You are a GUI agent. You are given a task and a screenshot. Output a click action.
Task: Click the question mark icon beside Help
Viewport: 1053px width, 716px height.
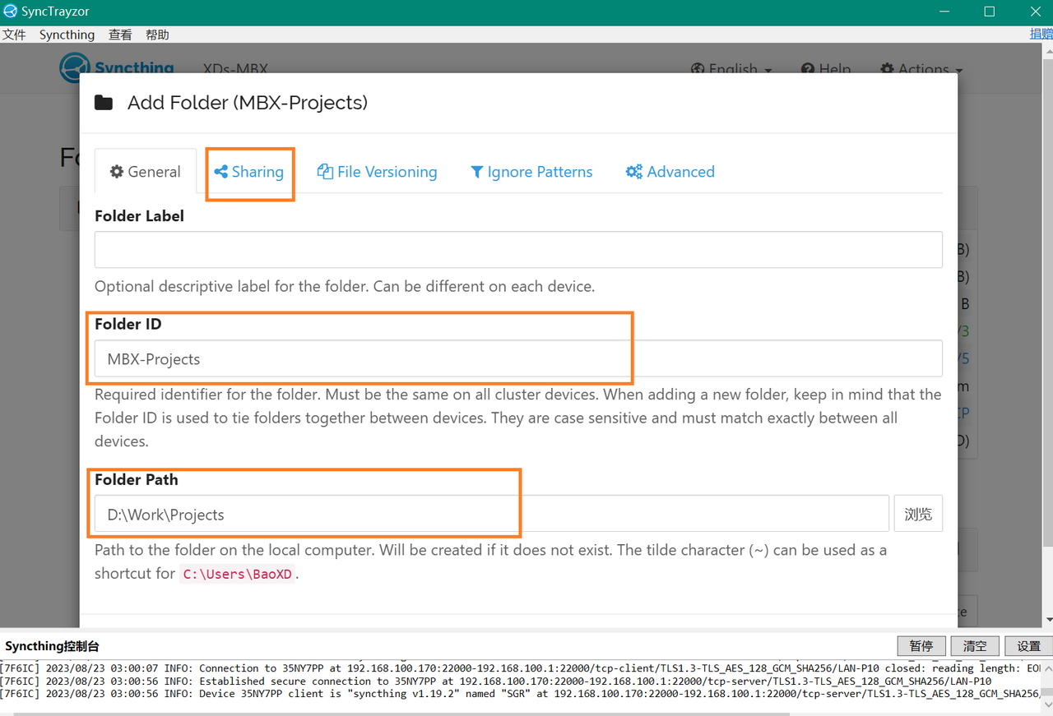[x=808, y=69]
